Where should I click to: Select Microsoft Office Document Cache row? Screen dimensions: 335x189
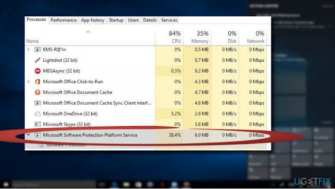click(x=146, y=92)
